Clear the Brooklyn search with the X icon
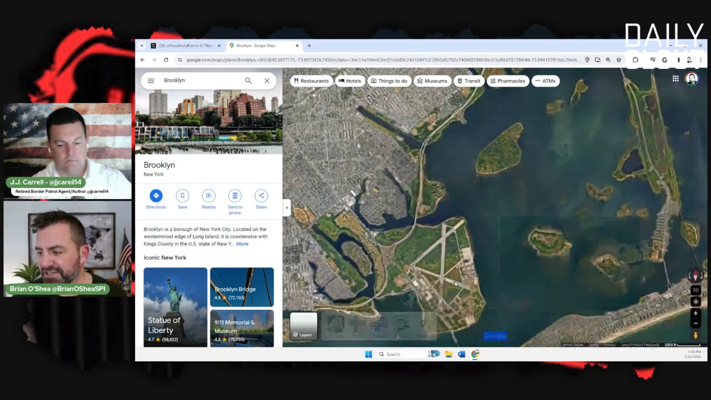This screenshot has width=711, height=400. pyautogui.click(x=267, y=81)
